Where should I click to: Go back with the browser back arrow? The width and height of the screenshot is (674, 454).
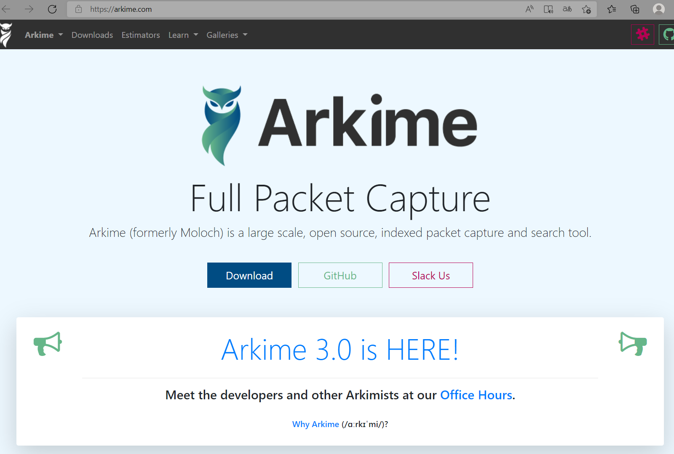click(x=6, y=9)
